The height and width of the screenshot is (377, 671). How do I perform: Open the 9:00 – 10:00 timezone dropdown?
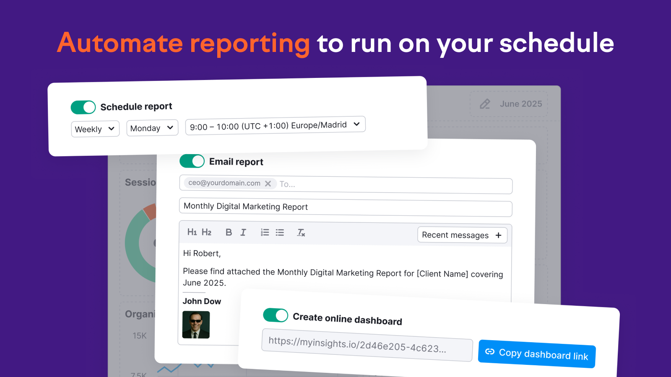pos(275,124)
